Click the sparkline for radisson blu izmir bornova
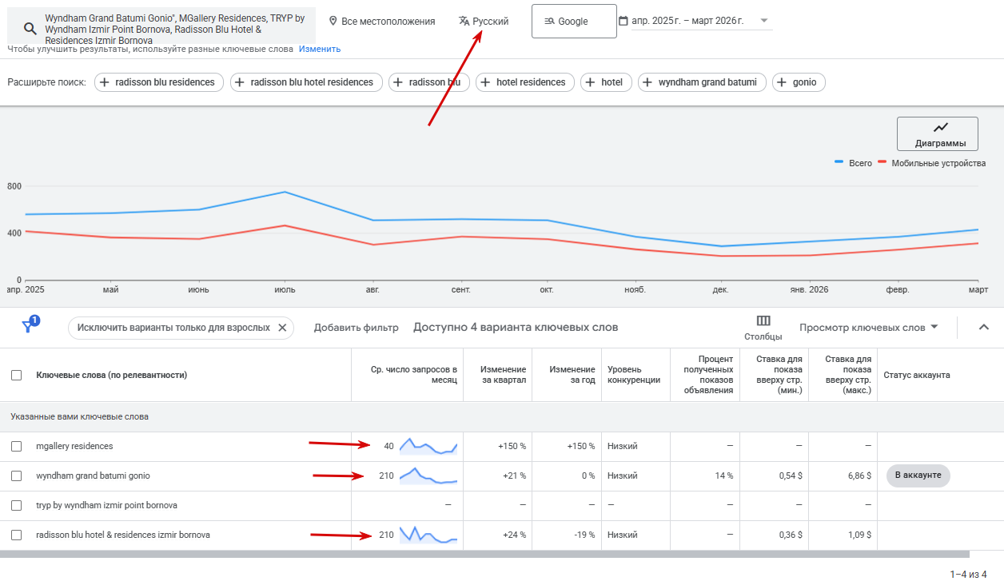Screen dimensions: 1004x585 pos(428,535)
